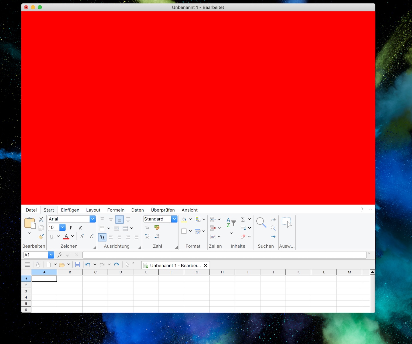Click the AutoSum sigma icon
This screenshot has width=412, height=344.
click(x=243, y=219)
